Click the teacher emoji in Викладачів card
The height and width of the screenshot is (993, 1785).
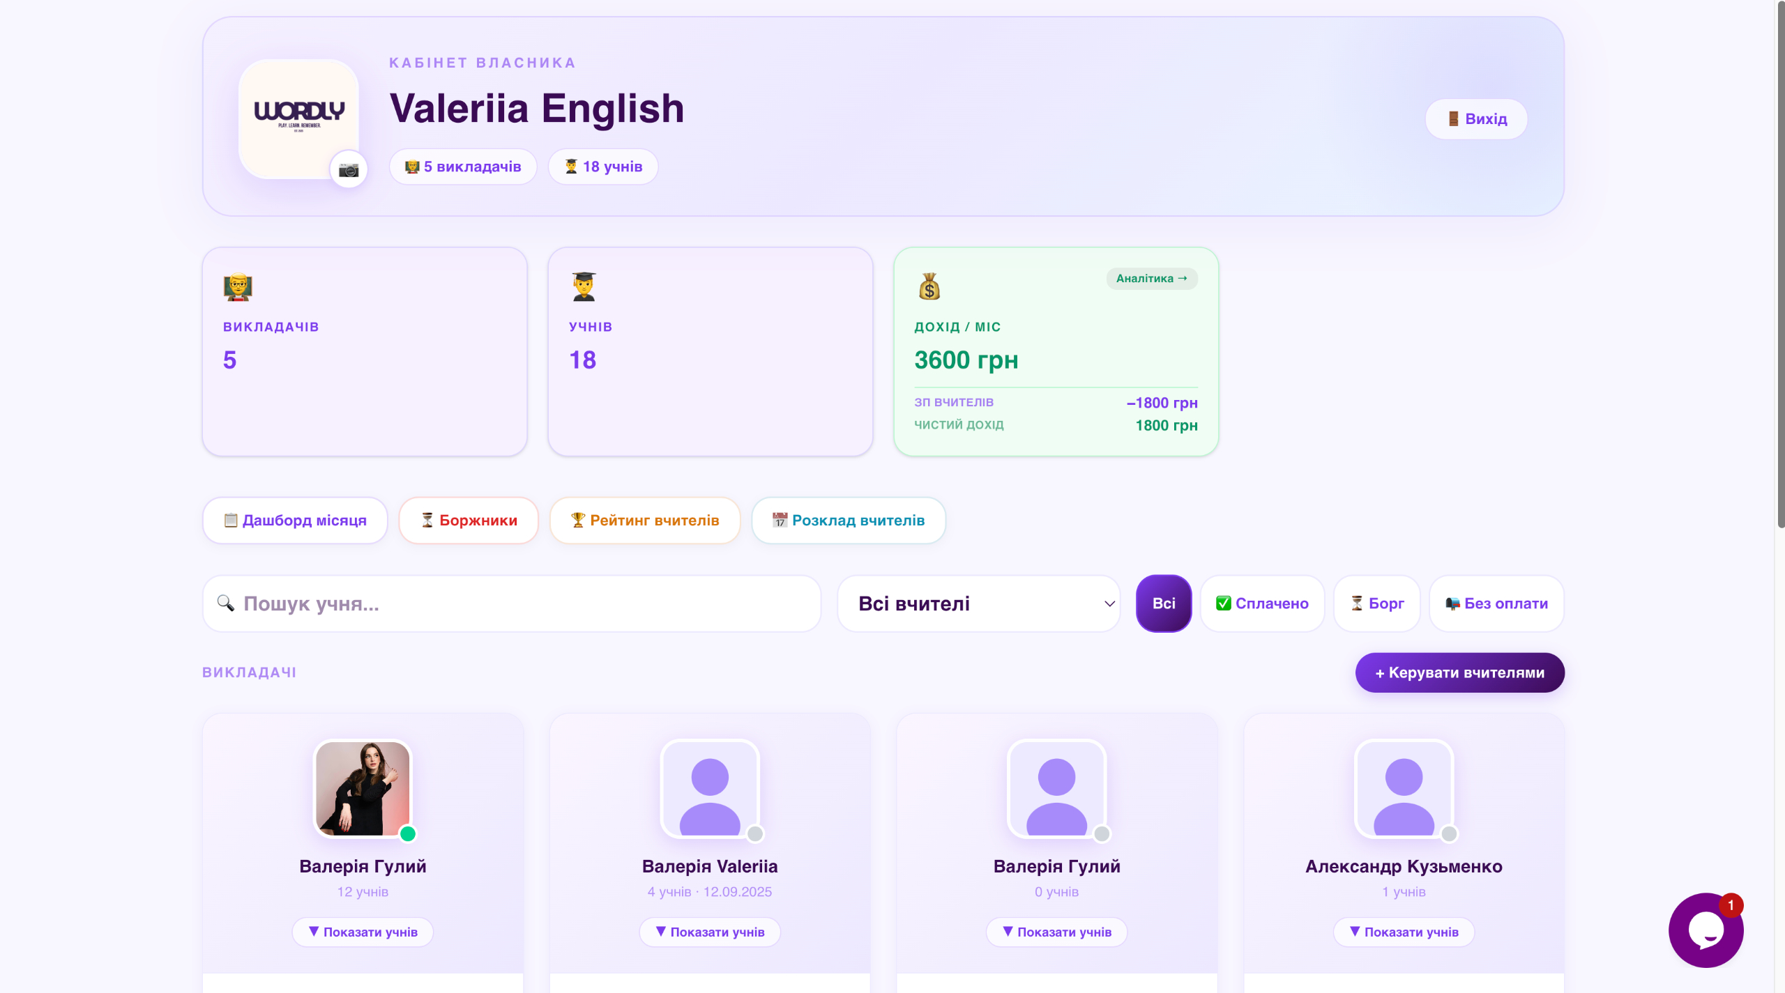pos(238,286)
